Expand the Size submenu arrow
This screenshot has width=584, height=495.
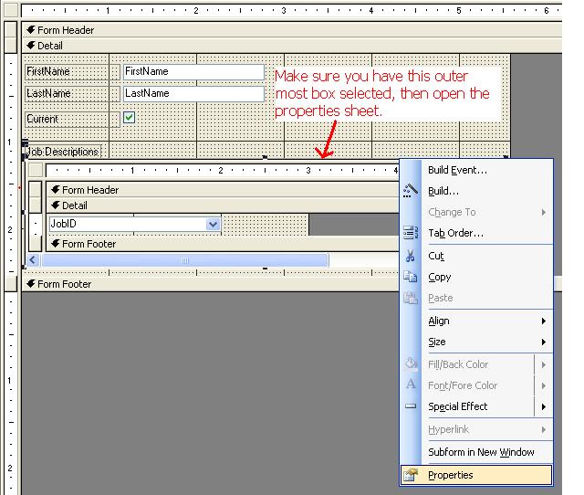click(x=544, y=342)
